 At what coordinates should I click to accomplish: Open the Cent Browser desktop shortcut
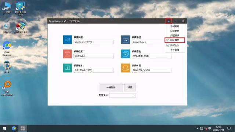(7, 49)
